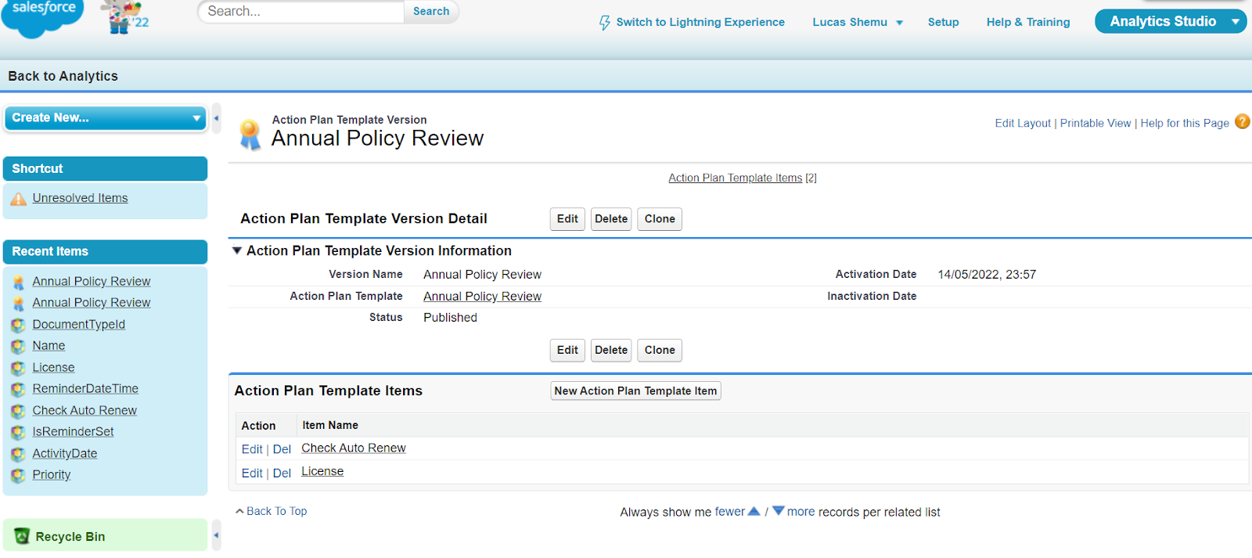Click the Search button
1252x558 pixels.
(x=431, y=11)
